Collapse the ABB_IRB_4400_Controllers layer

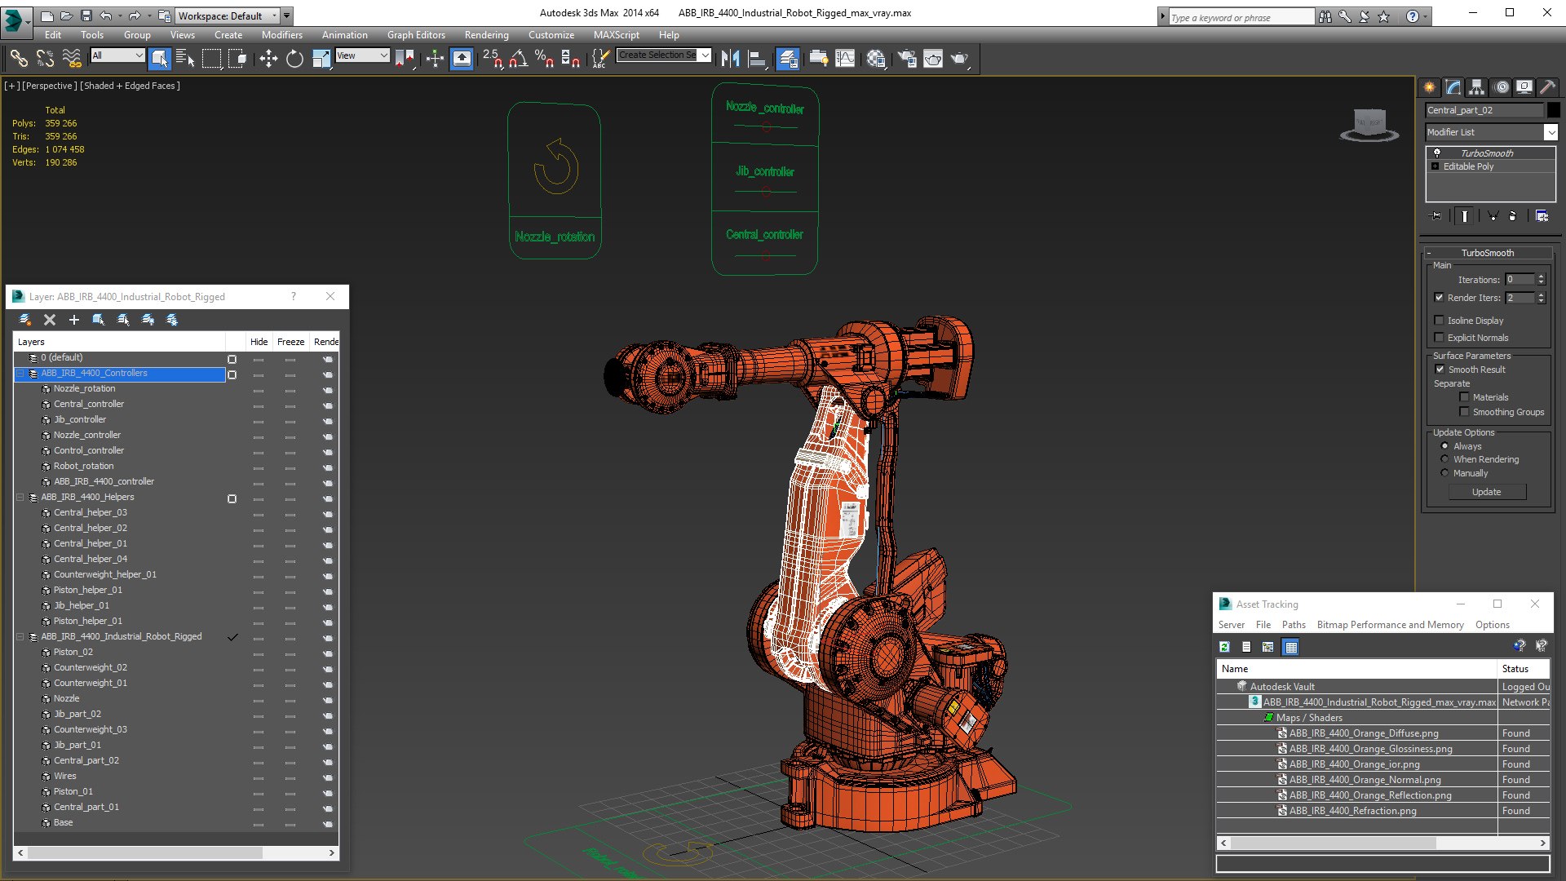20,374
